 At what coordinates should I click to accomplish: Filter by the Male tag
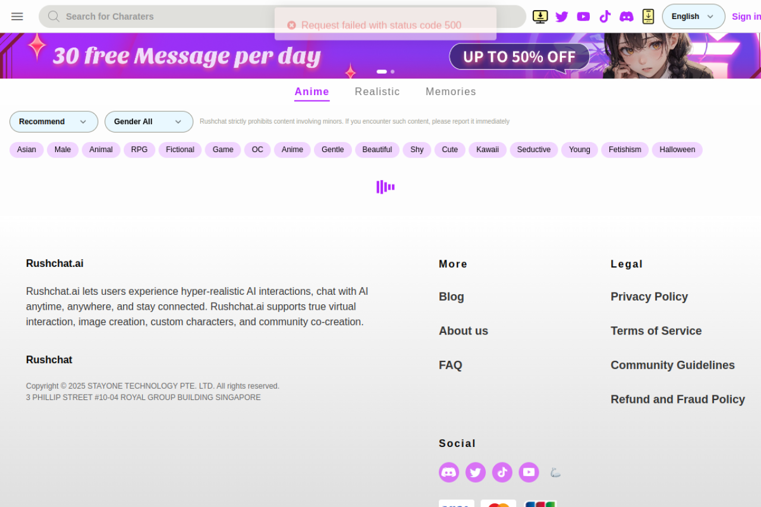63,150
